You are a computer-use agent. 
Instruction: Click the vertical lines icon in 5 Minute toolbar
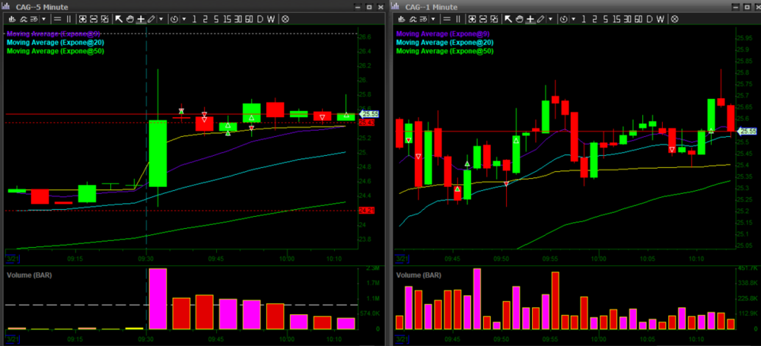pyautogui.click(x=69, y=18)
